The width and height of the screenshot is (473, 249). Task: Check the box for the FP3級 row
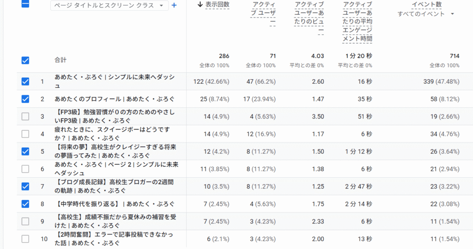click(x=25, y=117)
